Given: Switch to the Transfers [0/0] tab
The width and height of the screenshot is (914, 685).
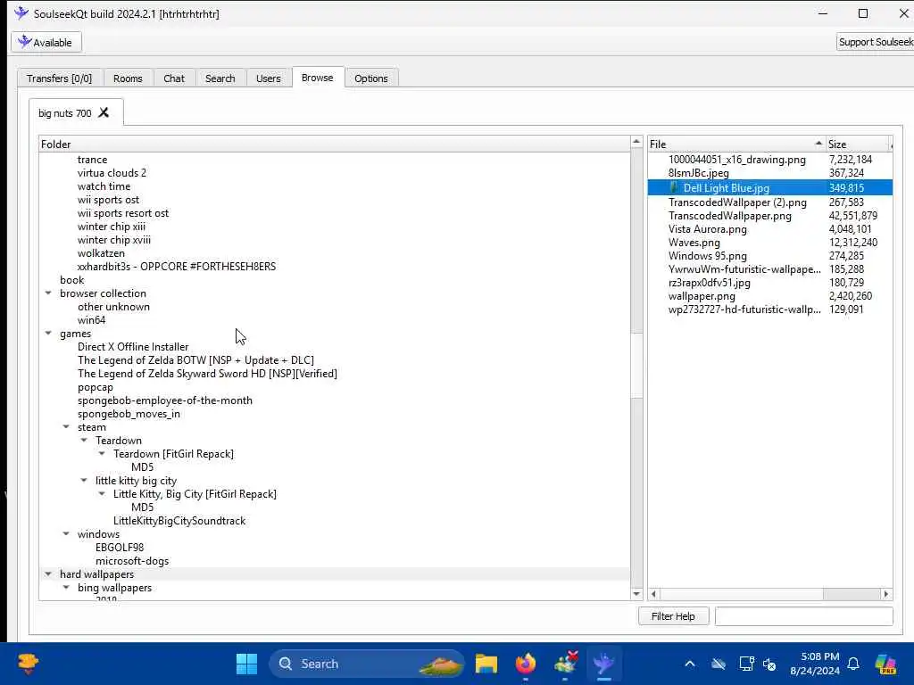Looking at the screenshot, I should 60,78.
